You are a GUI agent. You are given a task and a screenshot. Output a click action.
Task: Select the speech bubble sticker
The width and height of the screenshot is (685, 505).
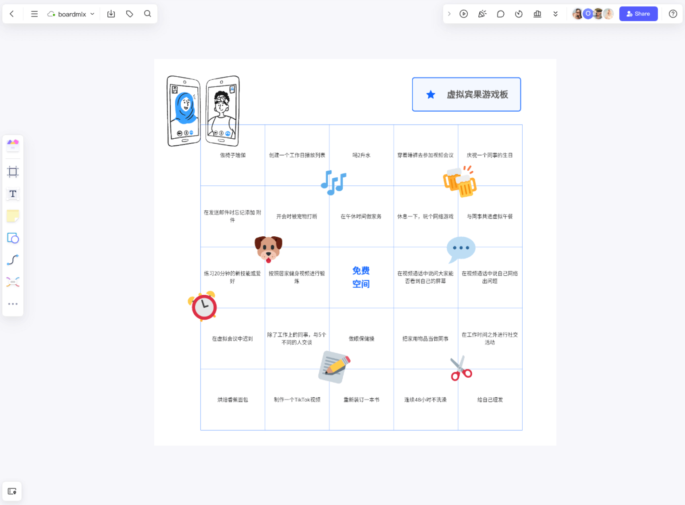[461, 250]
